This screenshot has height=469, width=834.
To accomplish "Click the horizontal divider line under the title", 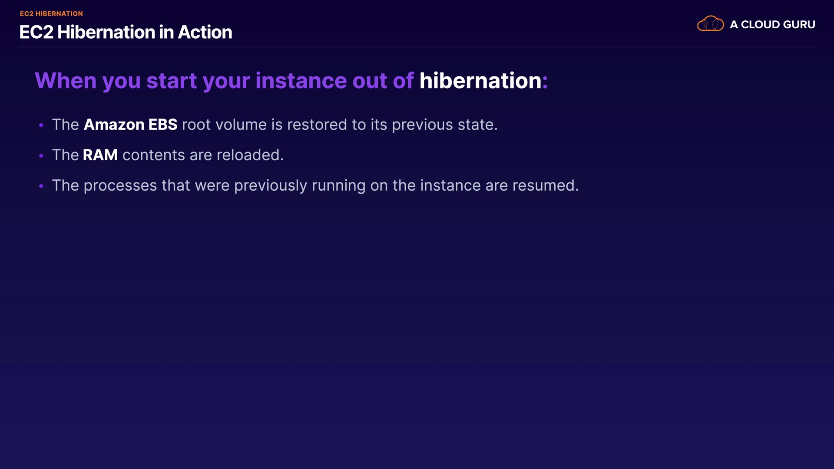I will [x=417, y=47].
